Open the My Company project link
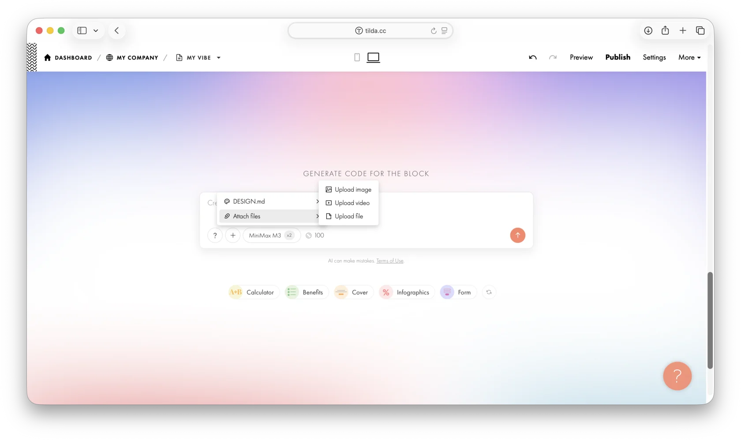The width and height of the screenshot is (741, 440). pyautogui.click(x=132, y=58)
